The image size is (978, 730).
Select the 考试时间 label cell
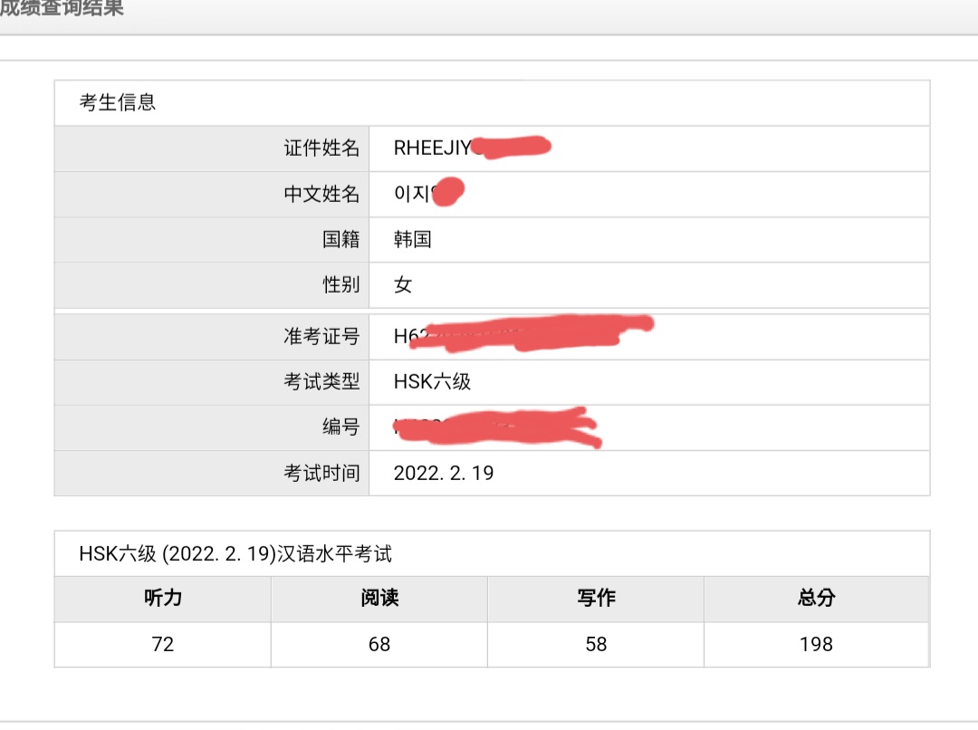coord(211,474)
